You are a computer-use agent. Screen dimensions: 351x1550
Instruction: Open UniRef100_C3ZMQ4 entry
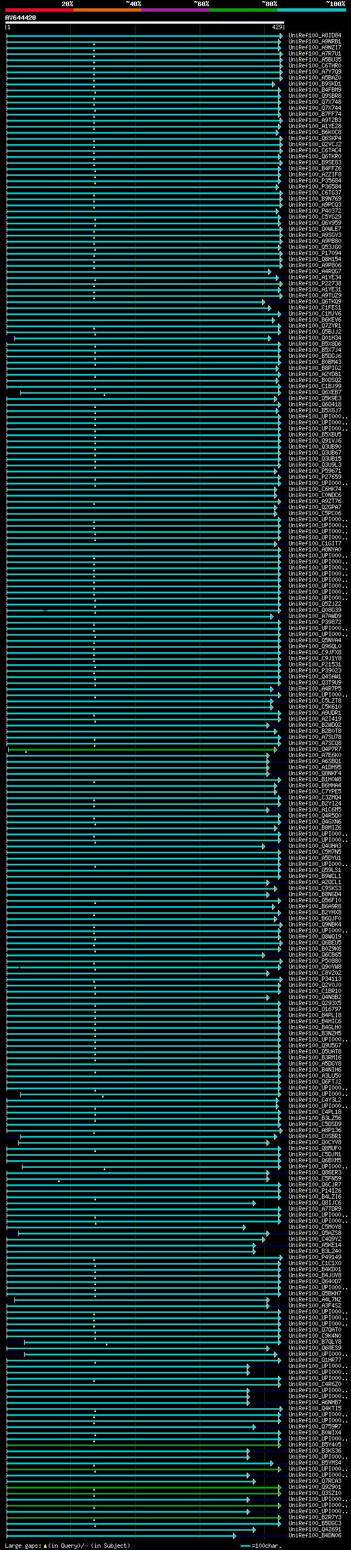pos(315,798)
